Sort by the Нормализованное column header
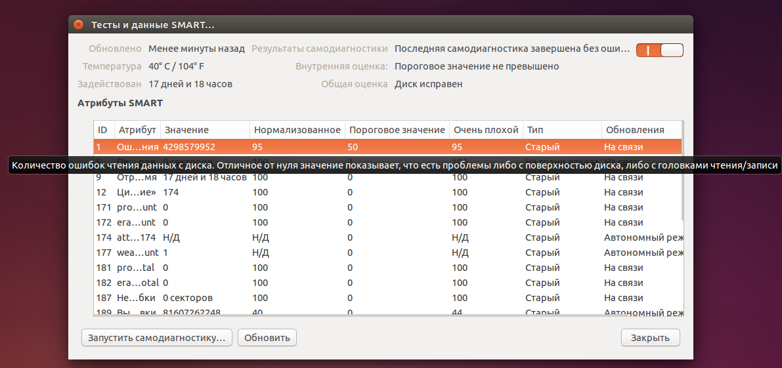This screenshot has height=368, width=782. (297, 130)
